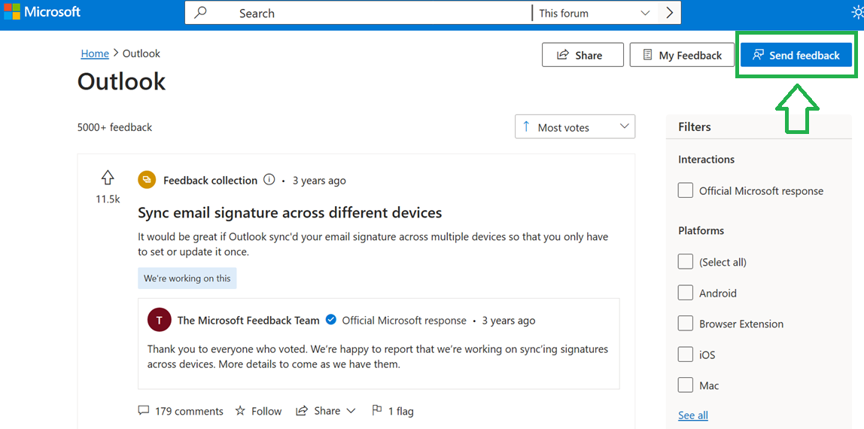Click the We're working on this tag

pos(187,278)
